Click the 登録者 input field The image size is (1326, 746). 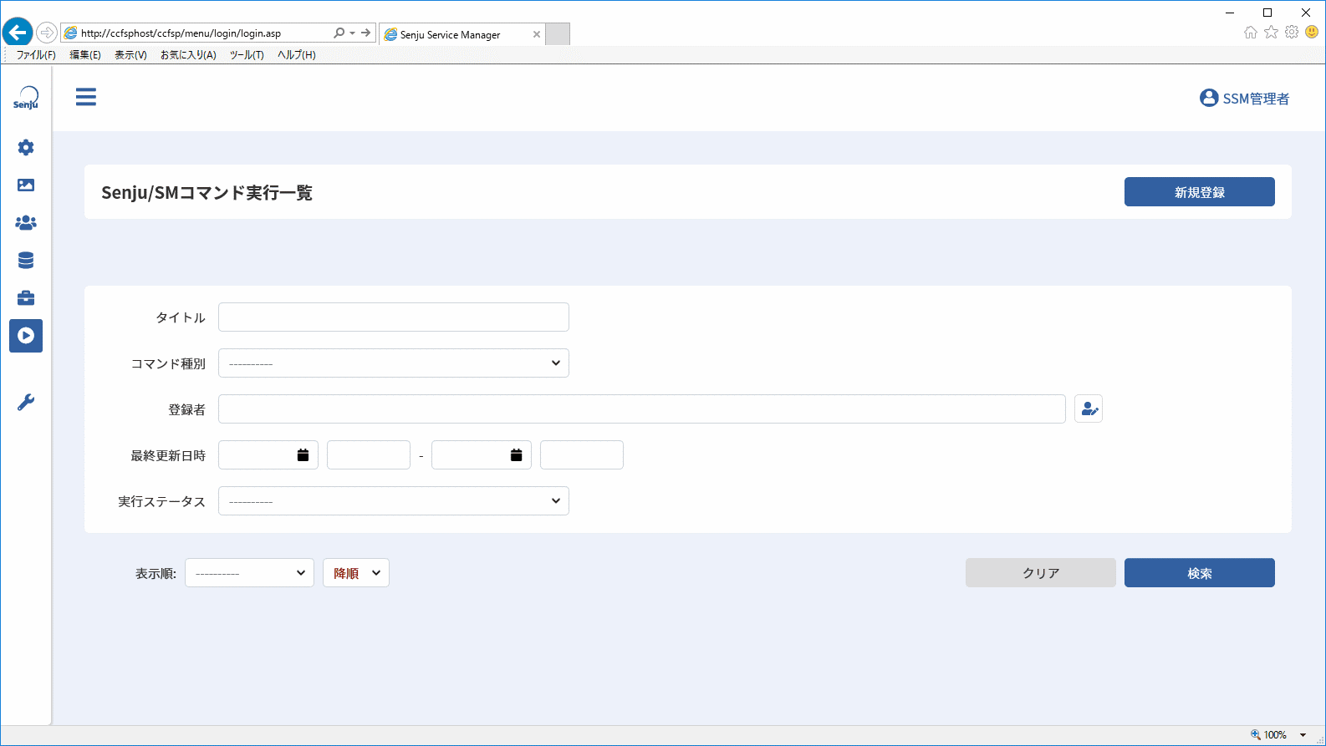[642, 409]
